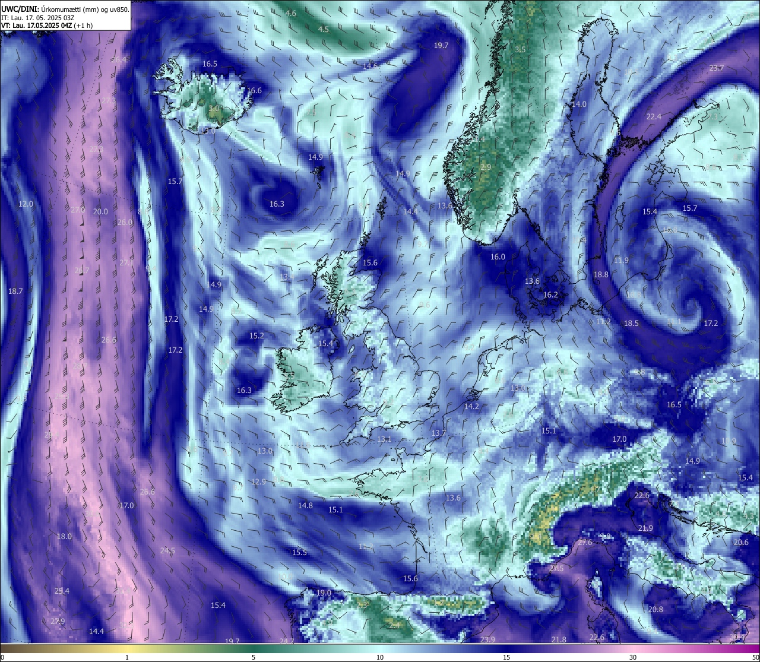Click the 13.7 value label

pos(439,433)
